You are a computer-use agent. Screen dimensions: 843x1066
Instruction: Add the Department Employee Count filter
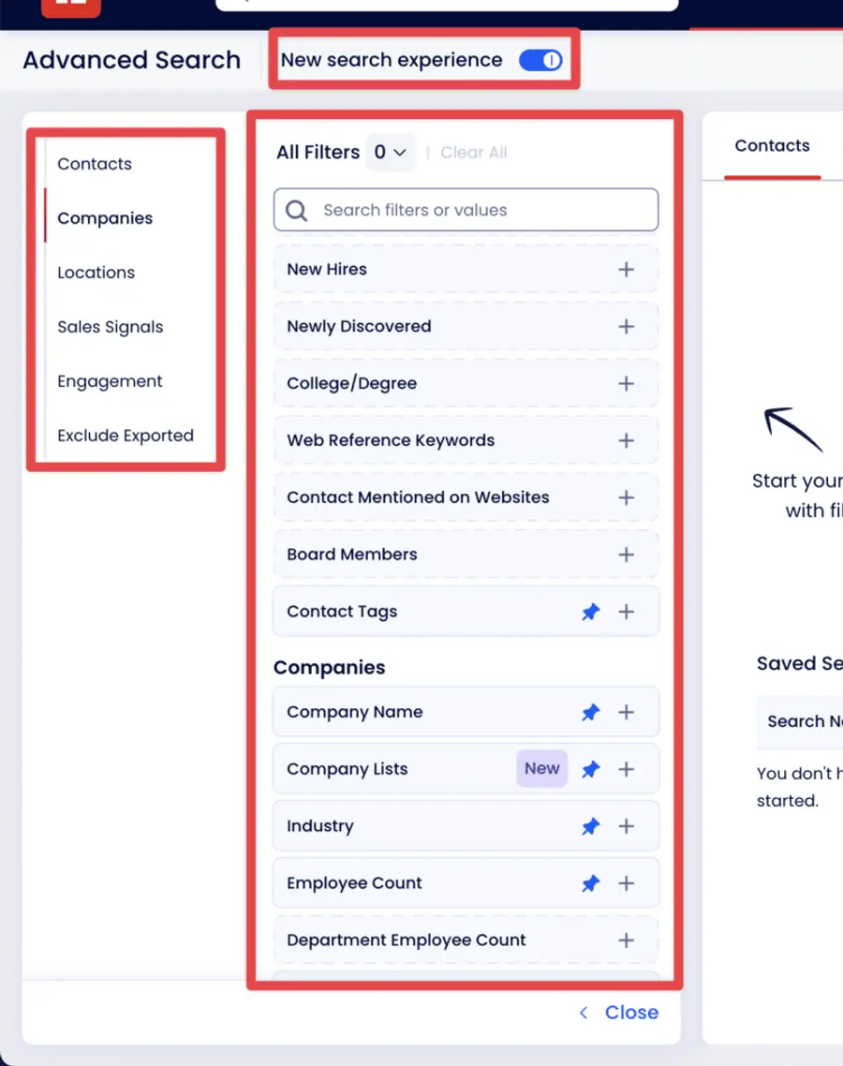click(x=626, y=940)
